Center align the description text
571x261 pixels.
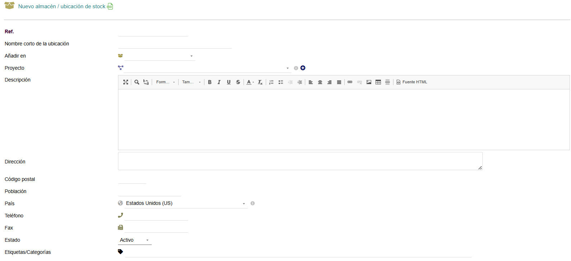(x=320, y=82)
